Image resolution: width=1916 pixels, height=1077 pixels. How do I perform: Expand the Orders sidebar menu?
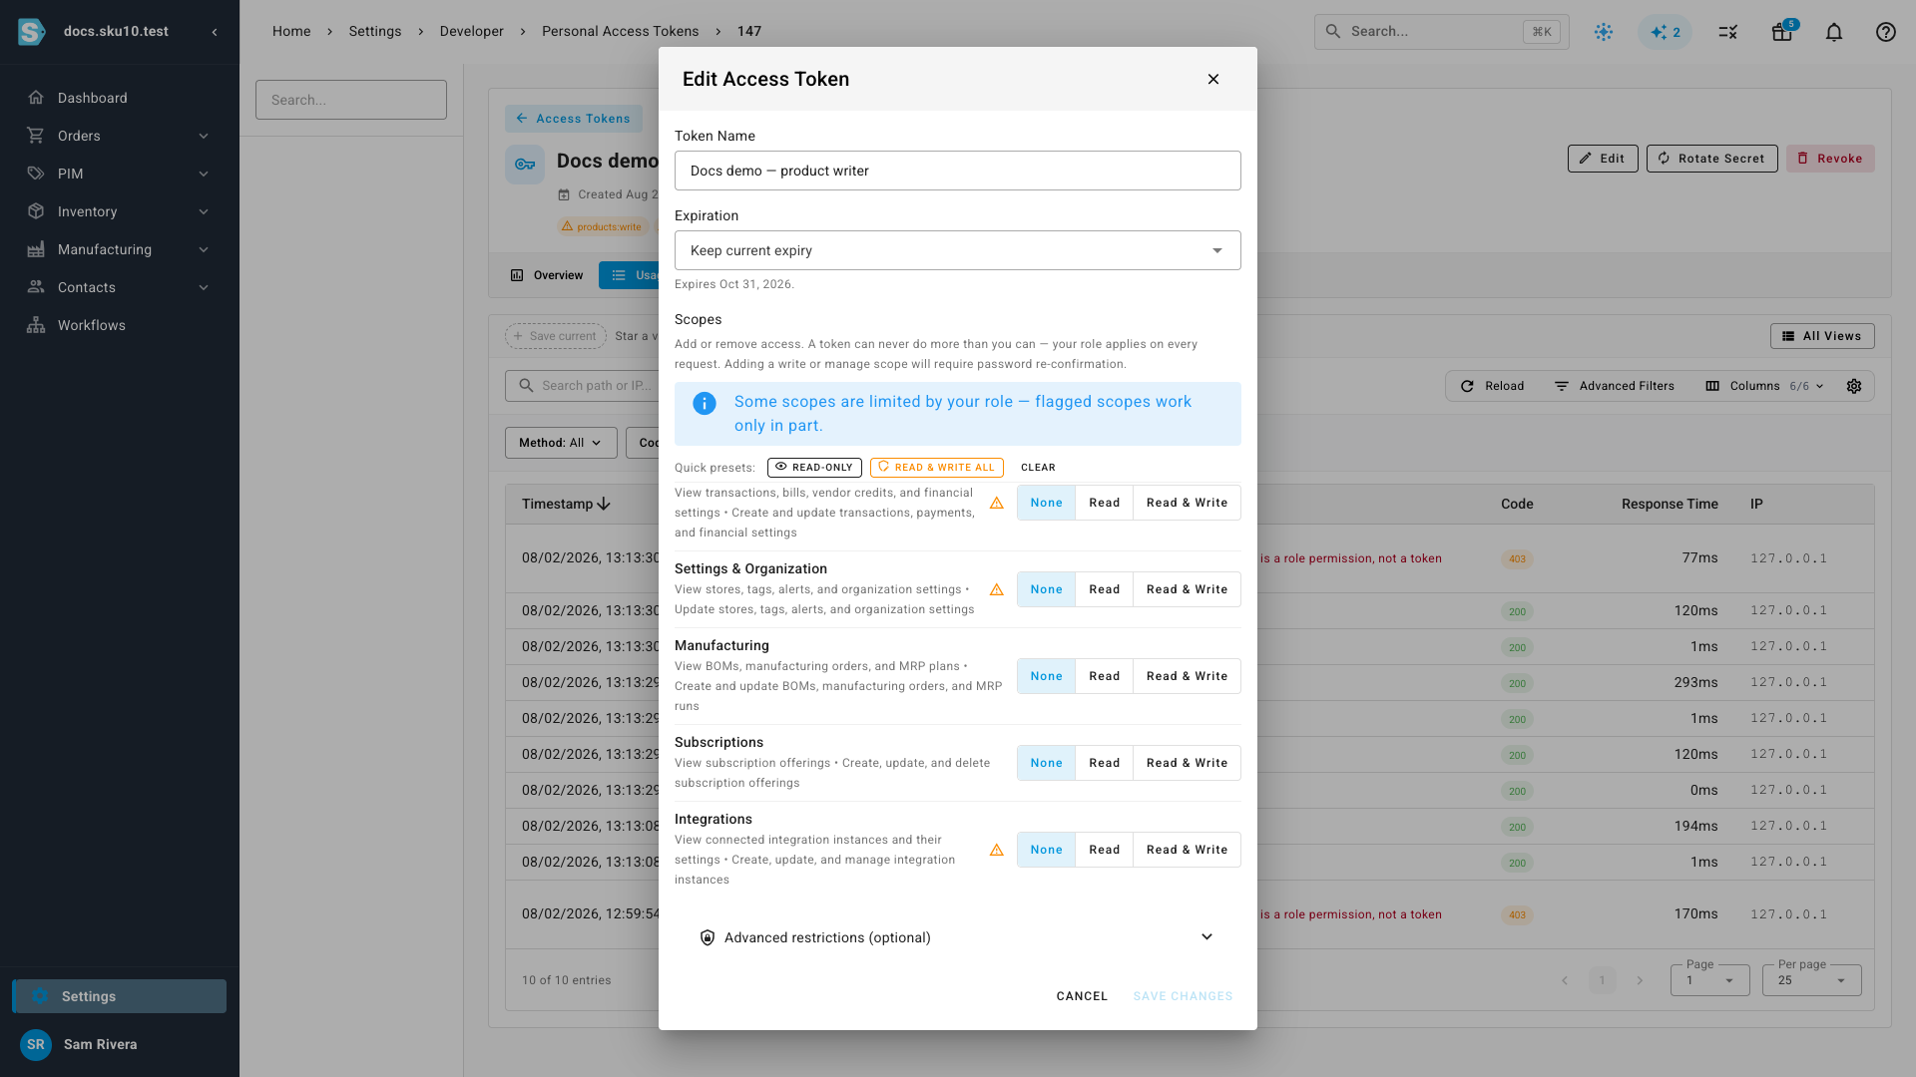coord(120,136)
